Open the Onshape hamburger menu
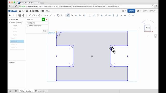Screen dimensions: 166x93 (x=20, y=11)
